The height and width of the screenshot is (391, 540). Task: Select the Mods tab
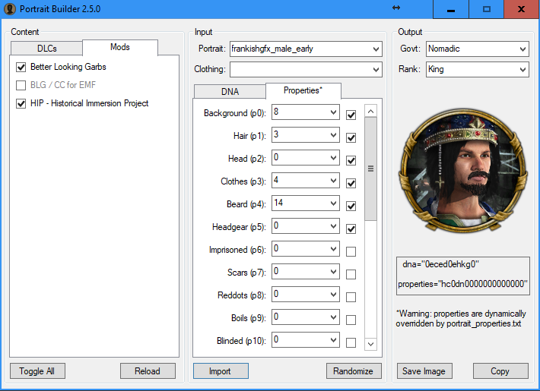coord(120,47)
